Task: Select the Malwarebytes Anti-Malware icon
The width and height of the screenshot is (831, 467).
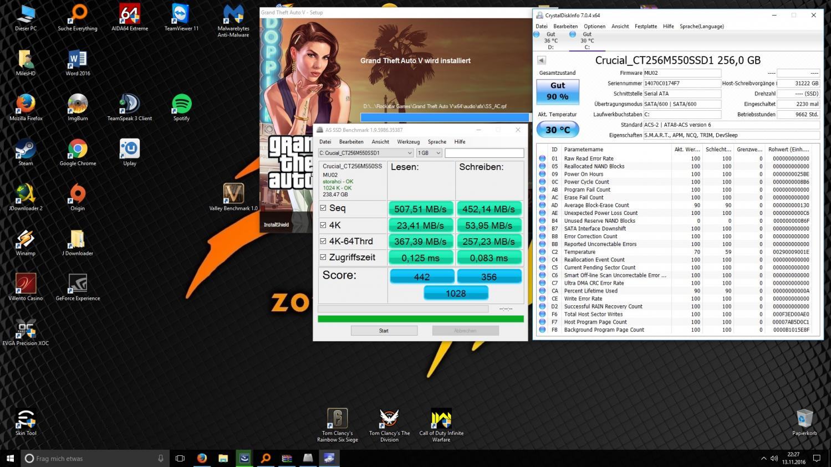Action: click(233, 21)
